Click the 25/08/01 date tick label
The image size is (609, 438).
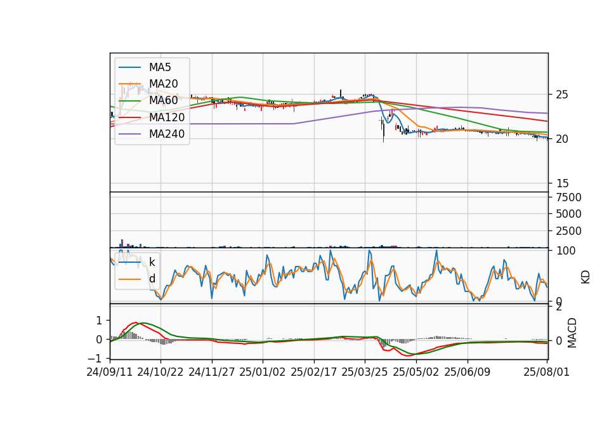[x=546, y=372]
